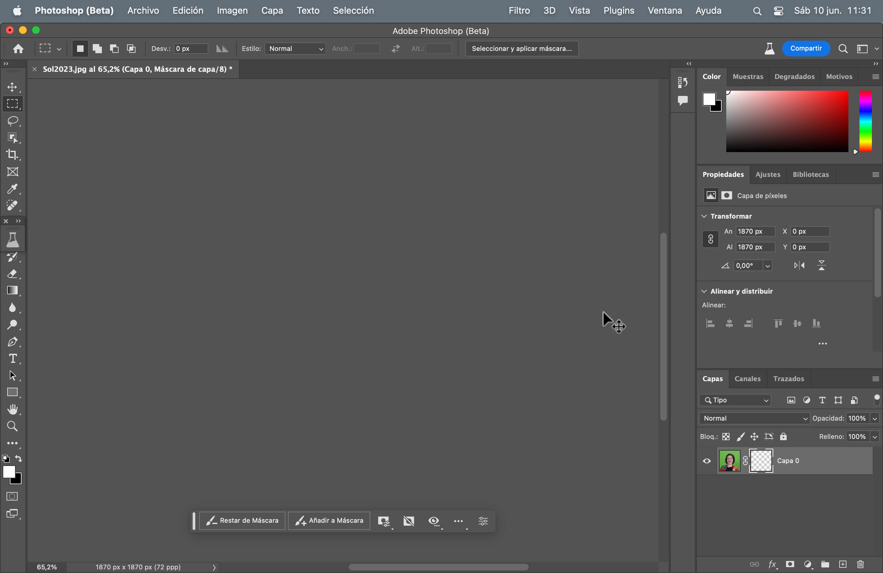Hide the Capa 0 layer
This screenshot has height=573, width=883.
pos(707,461)
